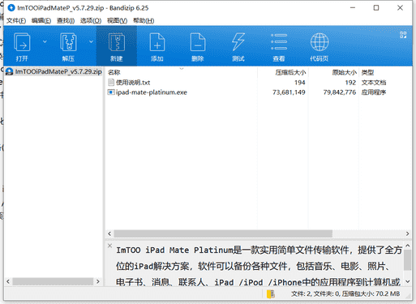Screen dimensions: 416x304
Task: Click the 测试 (Test) lightning icon
Action: click(238, 42)
